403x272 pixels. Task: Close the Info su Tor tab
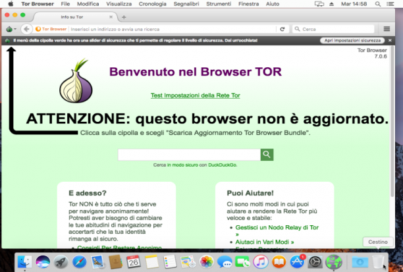pos(111,17)
